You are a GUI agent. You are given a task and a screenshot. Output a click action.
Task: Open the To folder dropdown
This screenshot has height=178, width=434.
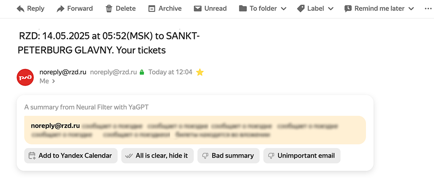[x=262, y=9]
